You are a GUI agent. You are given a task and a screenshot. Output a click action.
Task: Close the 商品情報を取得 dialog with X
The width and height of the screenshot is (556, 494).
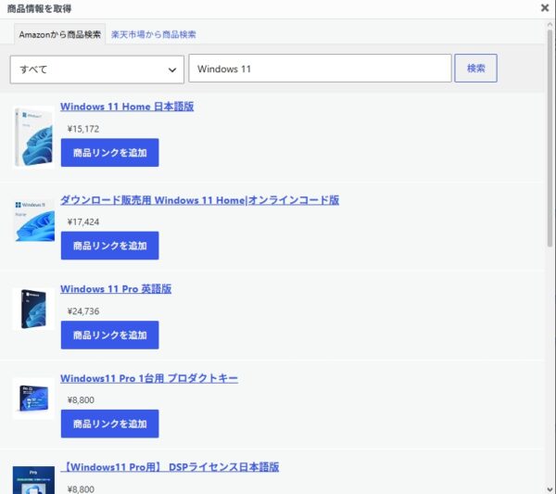[545, 7]
